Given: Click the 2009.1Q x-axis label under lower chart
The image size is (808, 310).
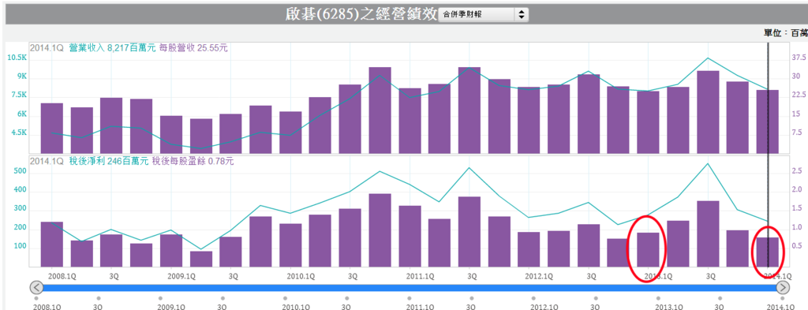Looking at the screenshot, I should click(x=181, y=276).
